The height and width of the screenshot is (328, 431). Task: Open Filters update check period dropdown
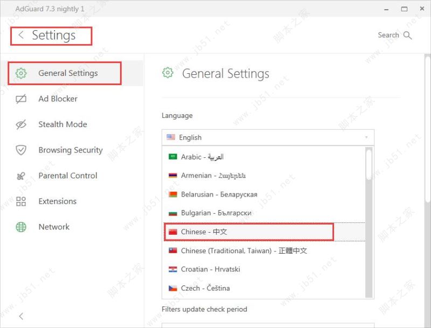coord(268,325)
